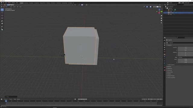Switch to wireframe viewport shading
This screenshot has width=193, height=108.
click(x=156, y=7)
